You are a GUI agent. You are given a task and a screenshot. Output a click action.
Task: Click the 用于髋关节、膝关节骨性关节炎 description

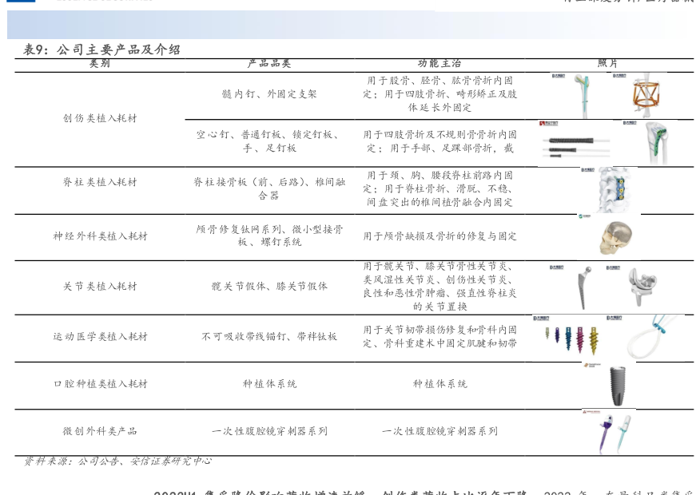(x=439, y=286)
